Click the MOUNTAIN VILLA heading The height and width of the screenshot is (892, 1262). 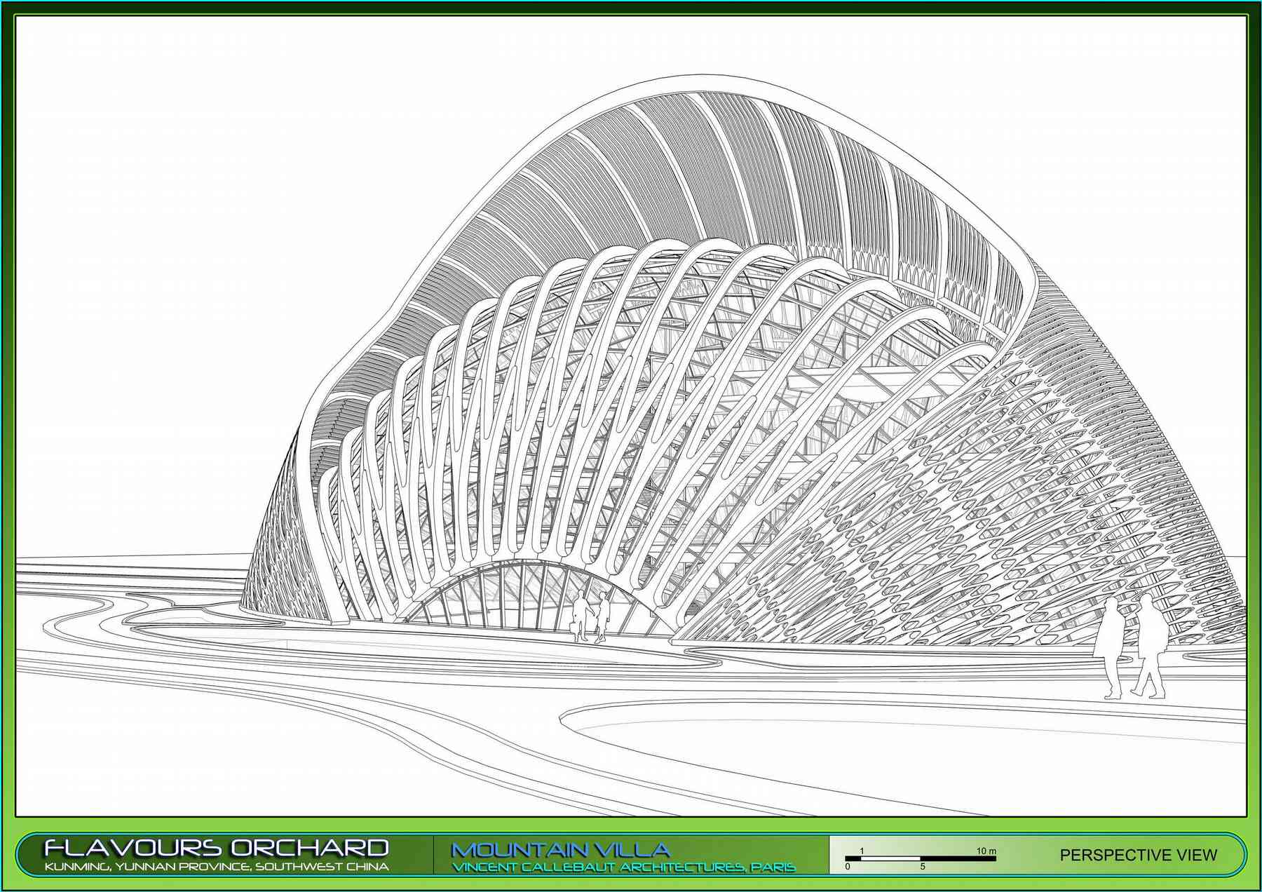tap(560, 850)
